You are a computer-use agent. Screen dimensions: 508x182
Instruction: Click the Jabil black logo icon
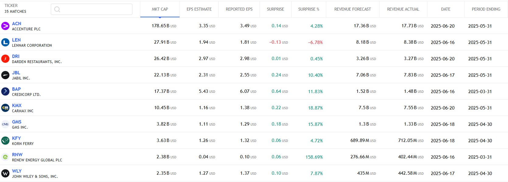(x=5, y=75)
